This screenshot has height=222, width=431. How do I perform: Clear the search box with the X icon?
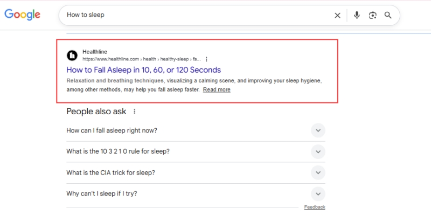pyautogui.click(x=337, y=16)
